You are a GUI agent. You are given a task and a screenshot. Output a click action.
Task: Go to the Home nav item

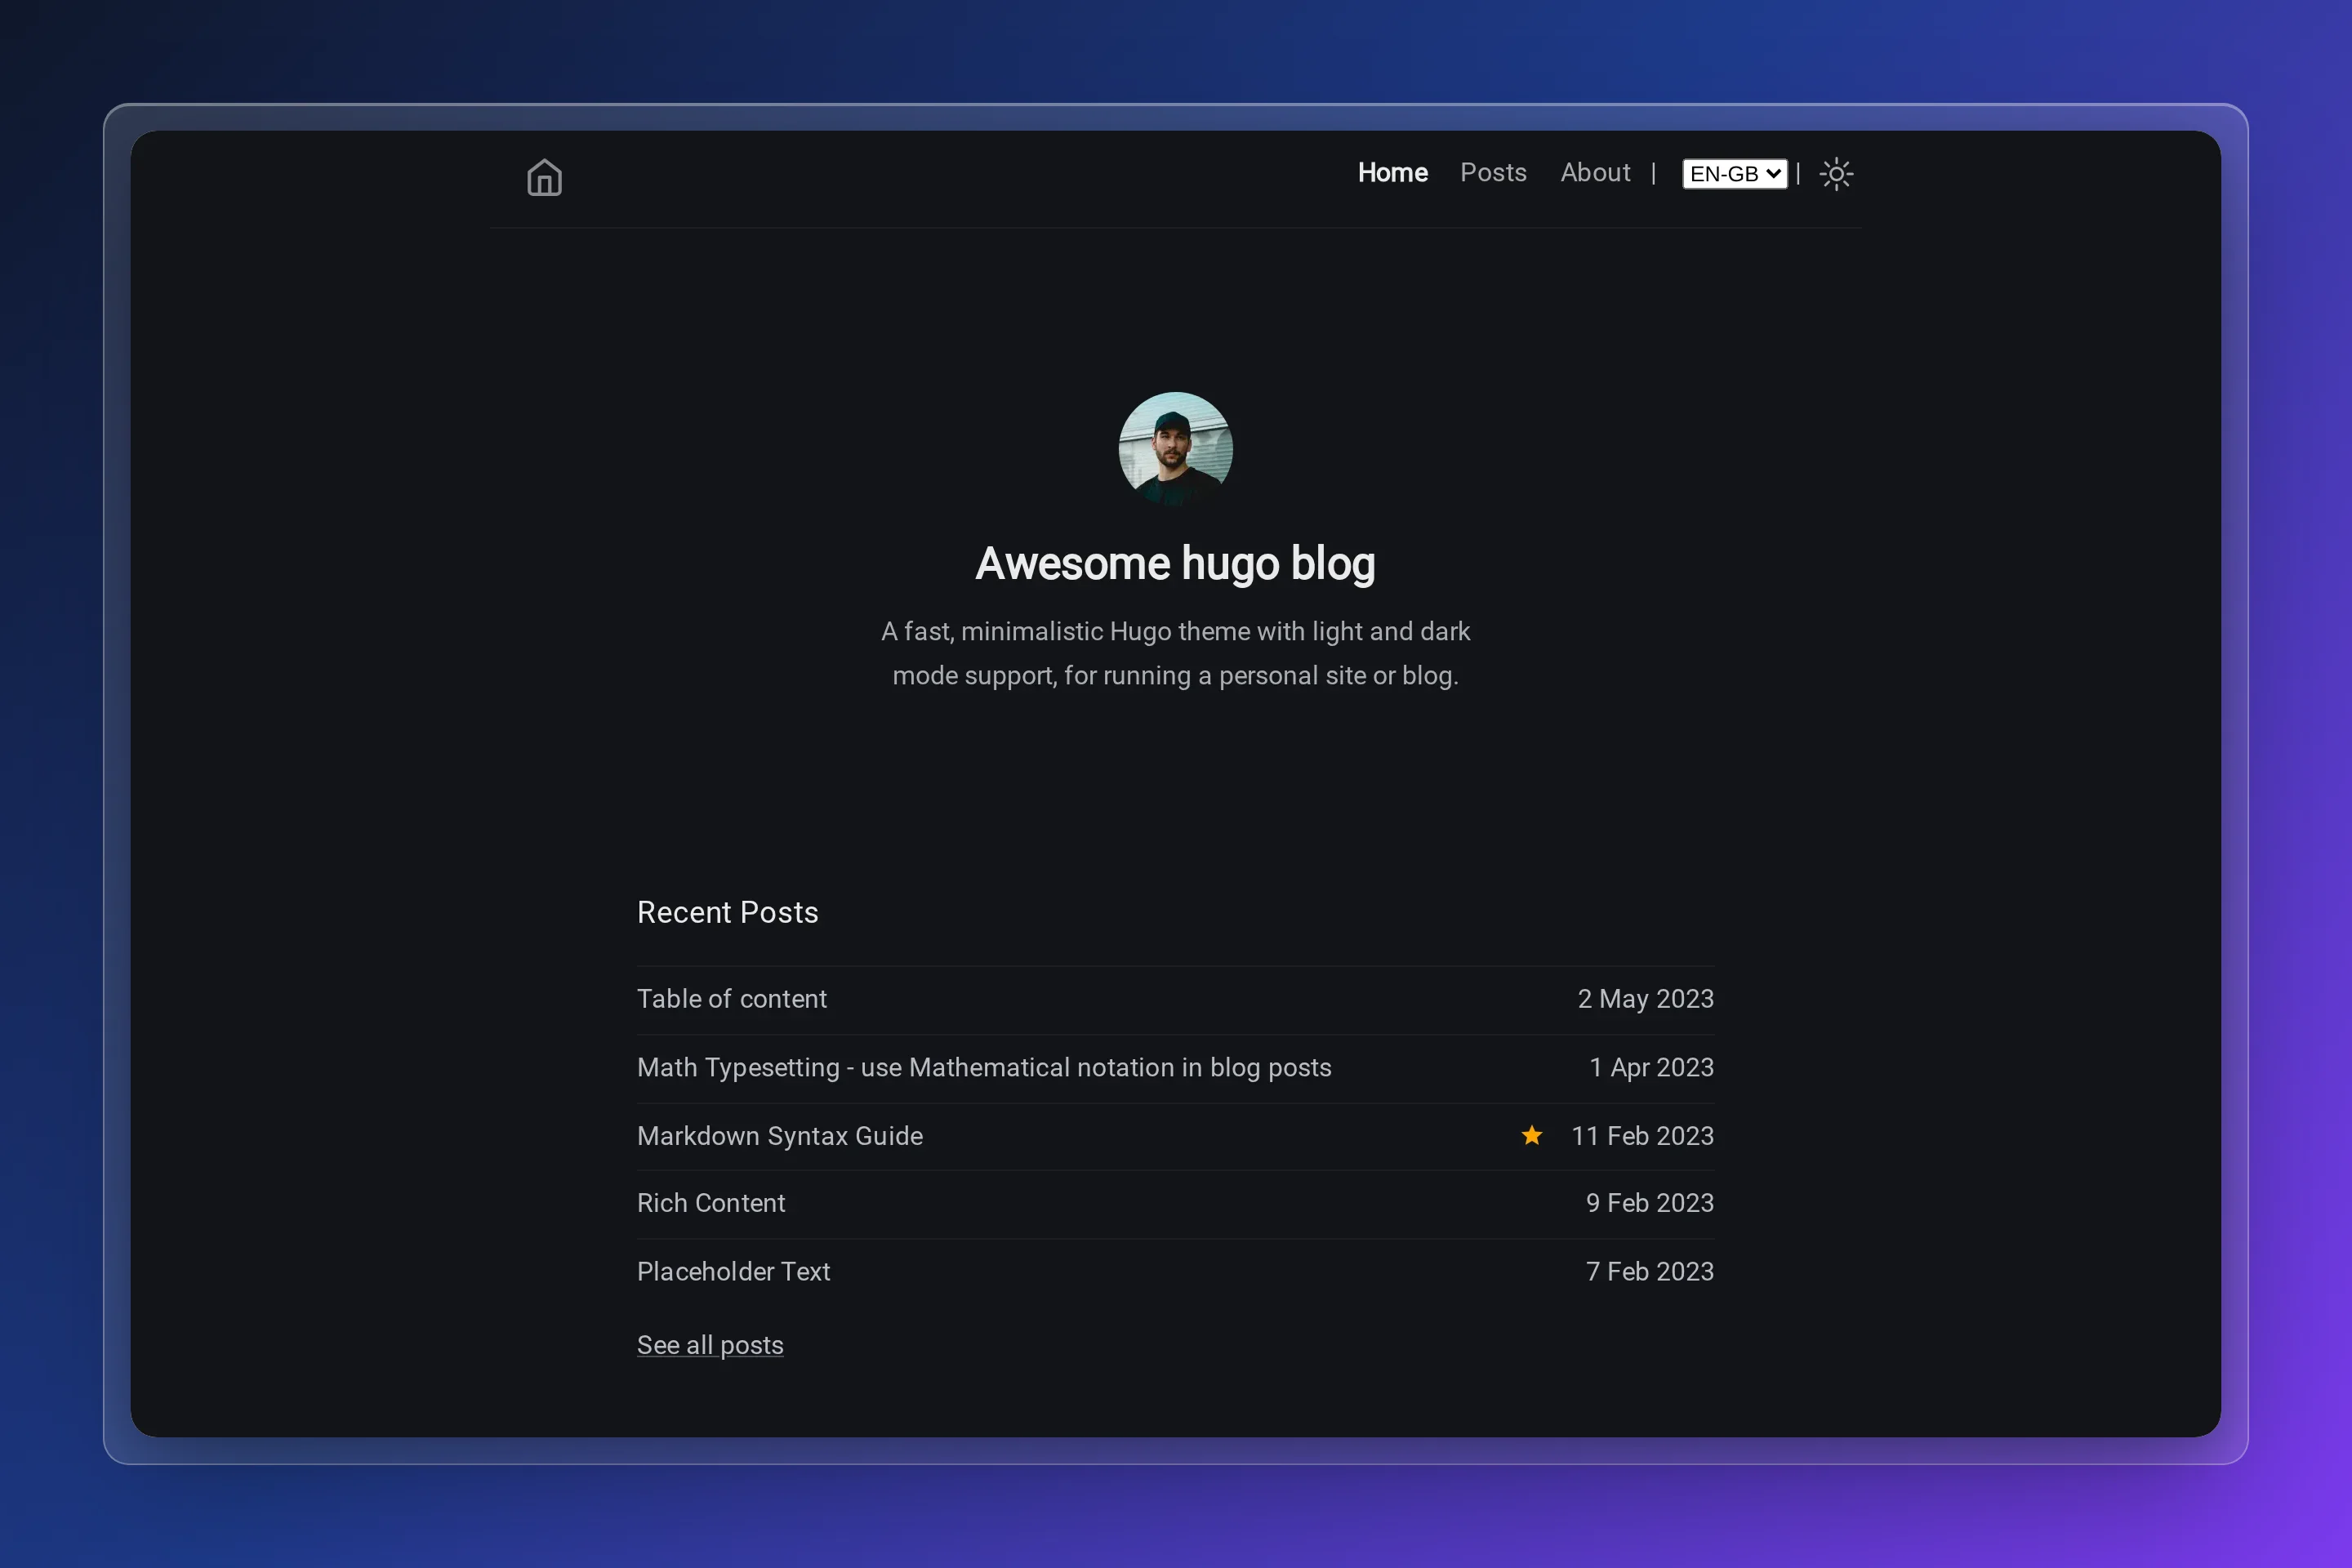pos(1392,173)
